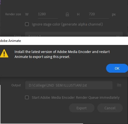Dismiss the warning with the OK button

point(117,68)
